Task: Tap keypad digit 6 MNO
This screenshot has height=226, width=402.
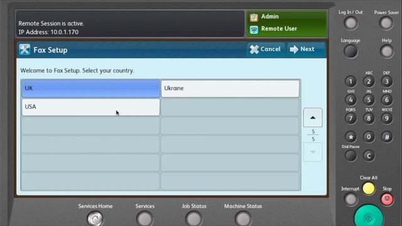Action: (387, 100)
